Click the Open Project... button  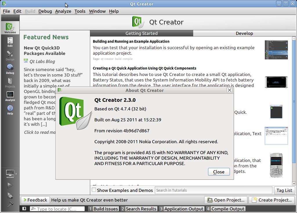(226, 200)
